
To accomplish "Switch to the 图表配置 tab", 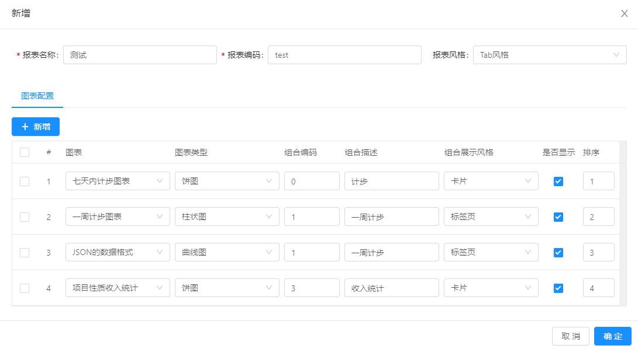I will pyautogui.click(x=37, y=96).
